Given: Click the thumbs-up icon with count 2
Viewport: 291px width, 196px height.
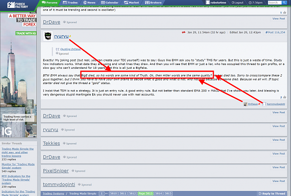Looking at the screenshot, I should click(x=284, y=97).
